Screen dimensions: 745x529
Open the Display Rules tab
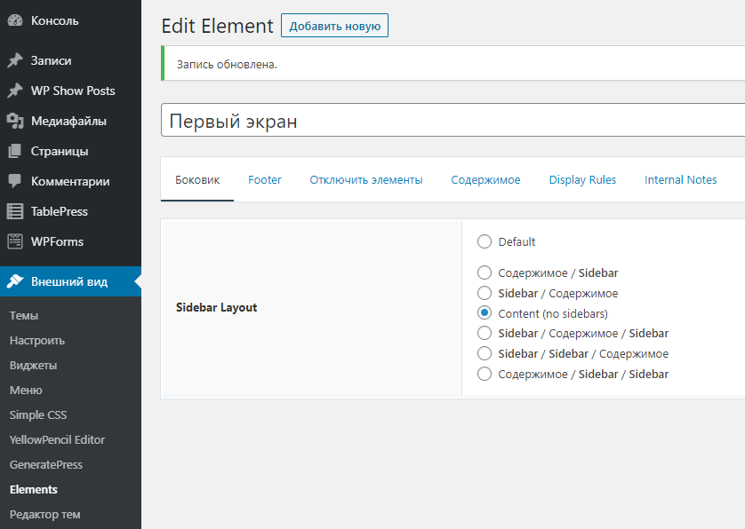[582, 180]
